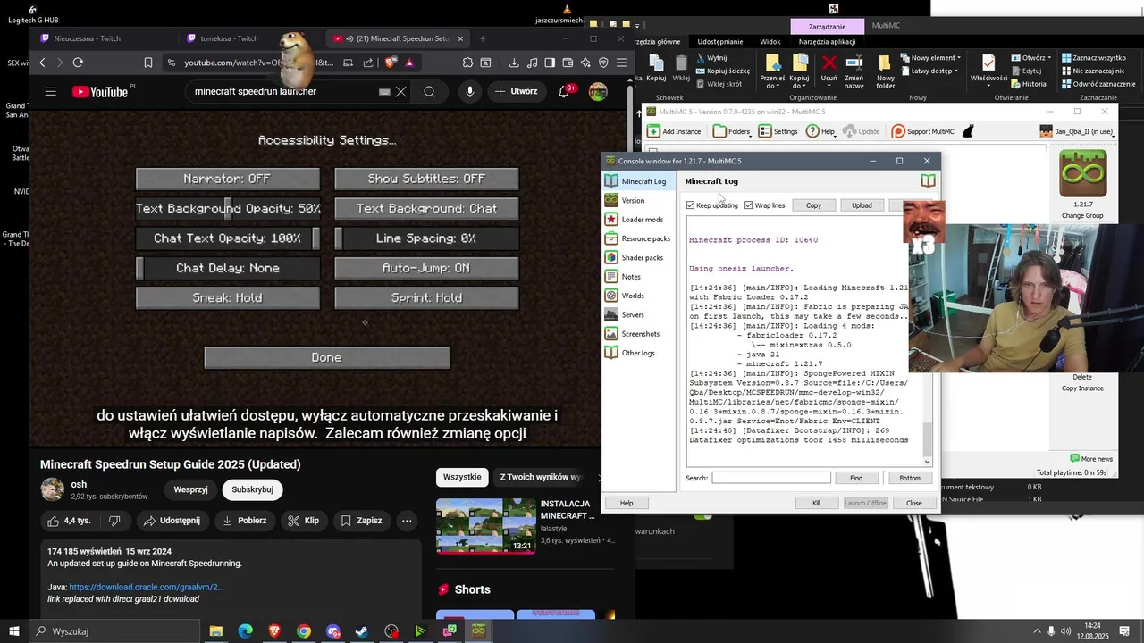The height and width of the screenshot is (643, 1144).
Task: Click Usuń (delete) in File Explorer ribbon
Action: 829,69
